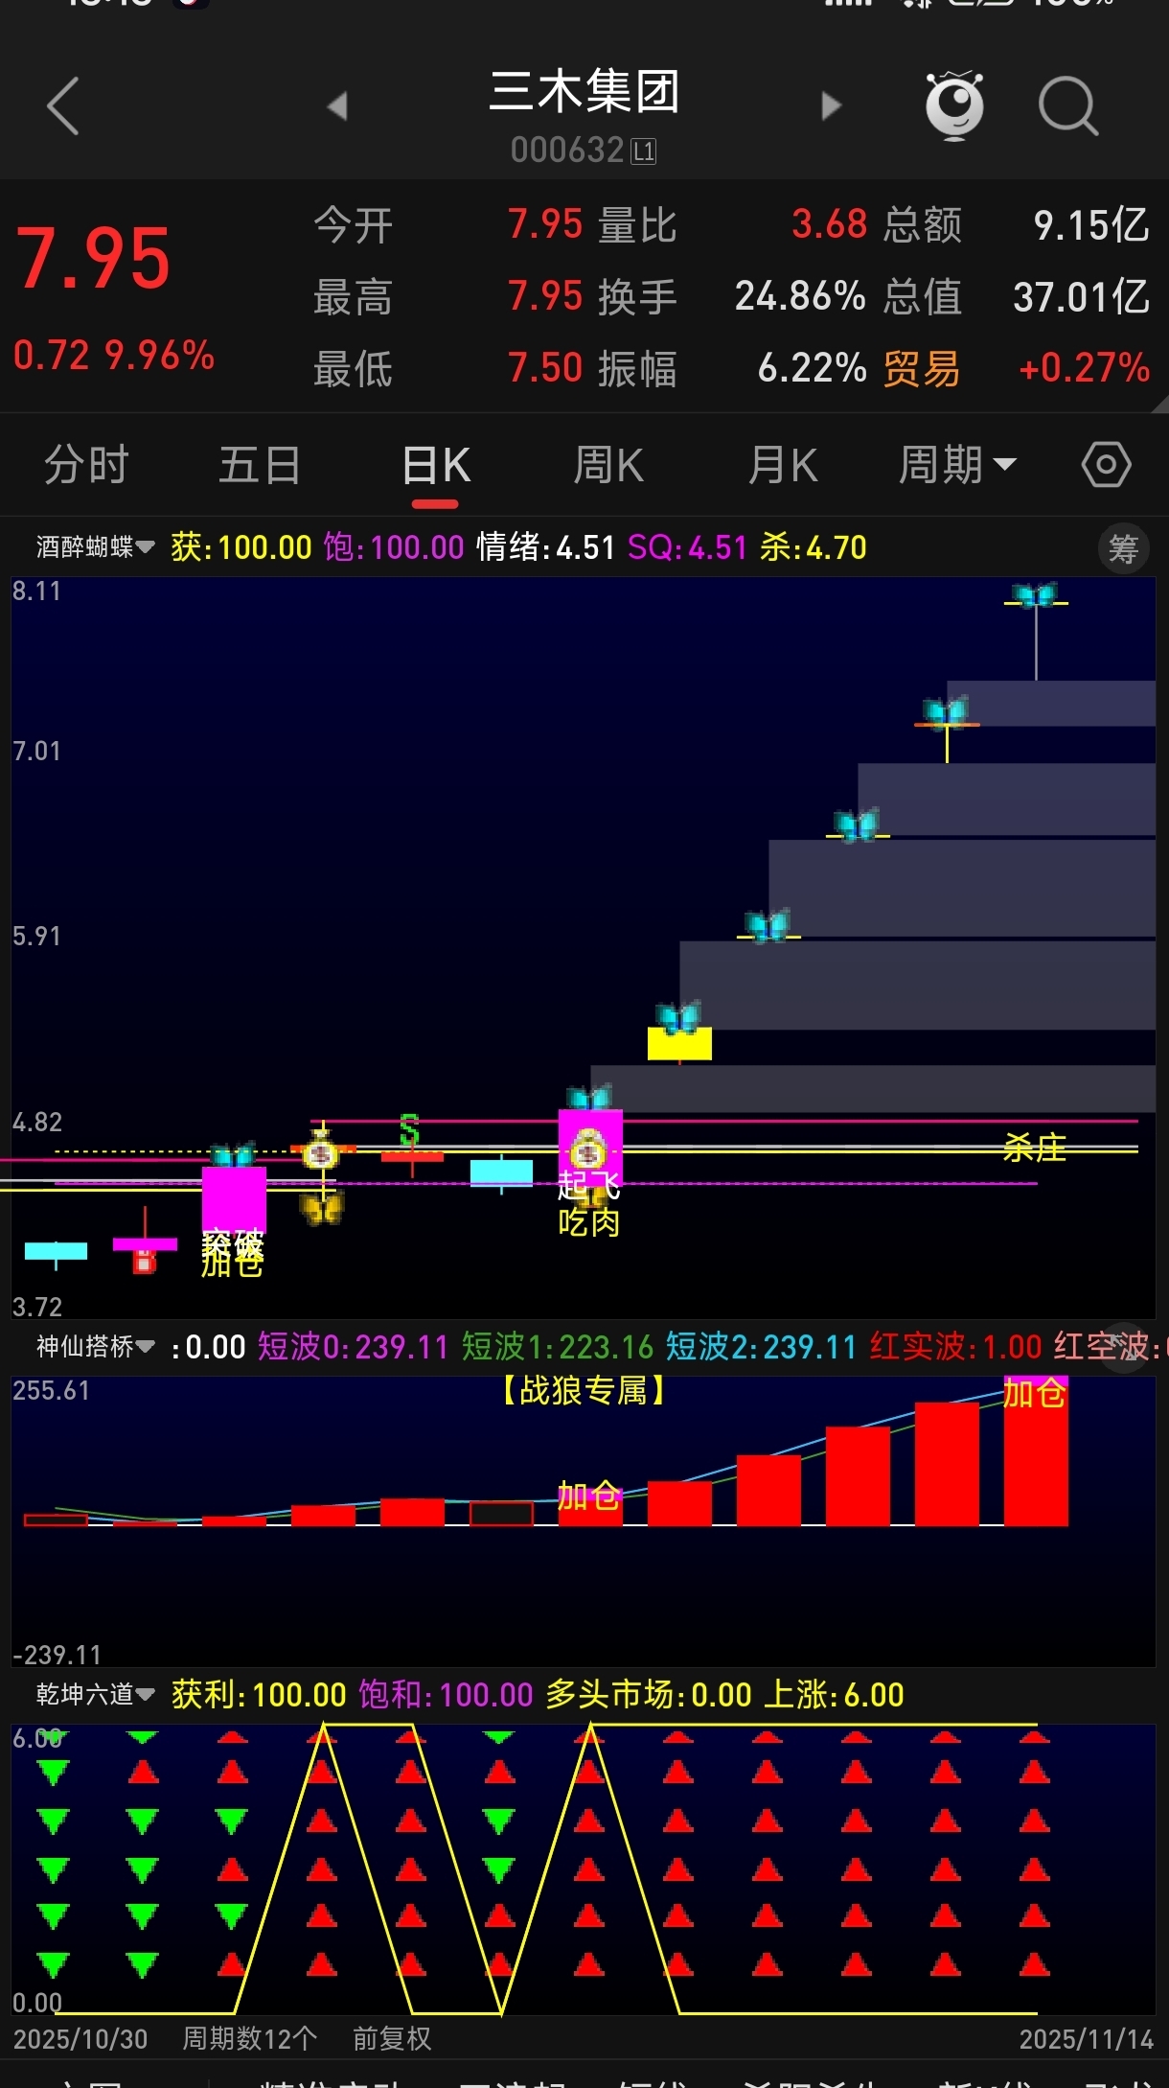Tap the 获利:100.00 indicator reading
The height and width of the screenshot is (2088, 1169).
[x=259, y=1695]
